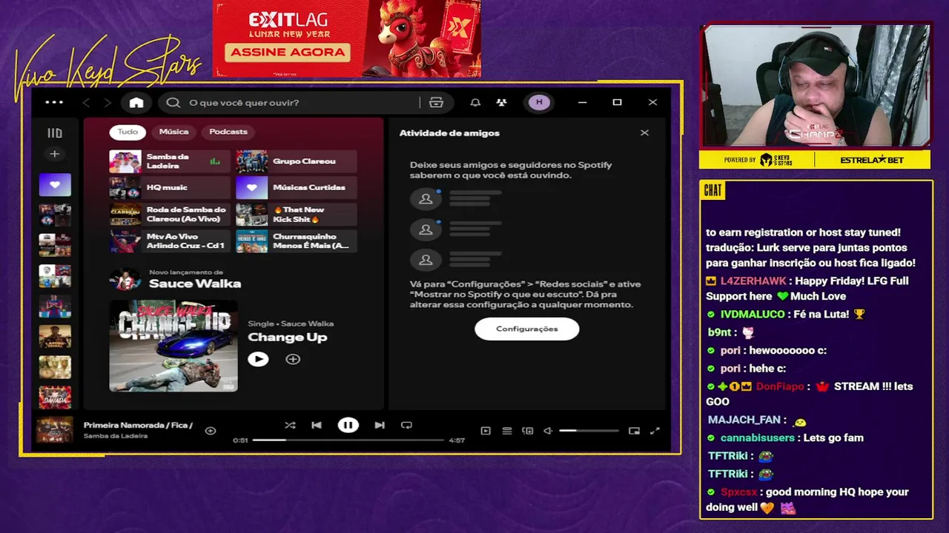Viewport: 949px width, 533px height.
Task: Mute with the volume speaker icon
Action: 548,430
